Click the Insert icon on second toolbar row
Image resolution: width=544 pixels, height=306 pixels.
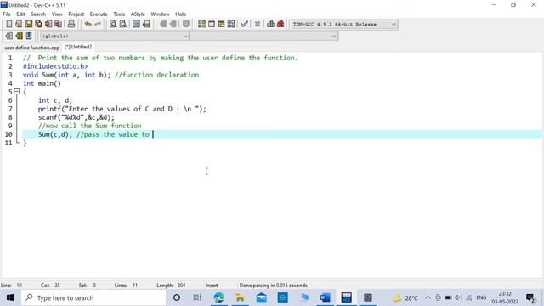tap(9, 36)
